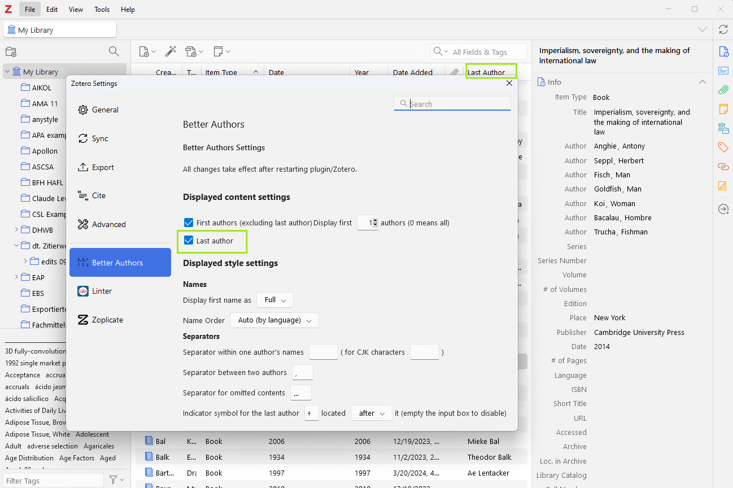
Task: Switch to the Zoplicate settings tab
Action: [x=107, y=319]
